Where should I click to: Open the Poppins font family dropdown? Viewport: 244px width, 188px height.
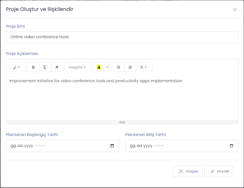click(x=78, y=67)
